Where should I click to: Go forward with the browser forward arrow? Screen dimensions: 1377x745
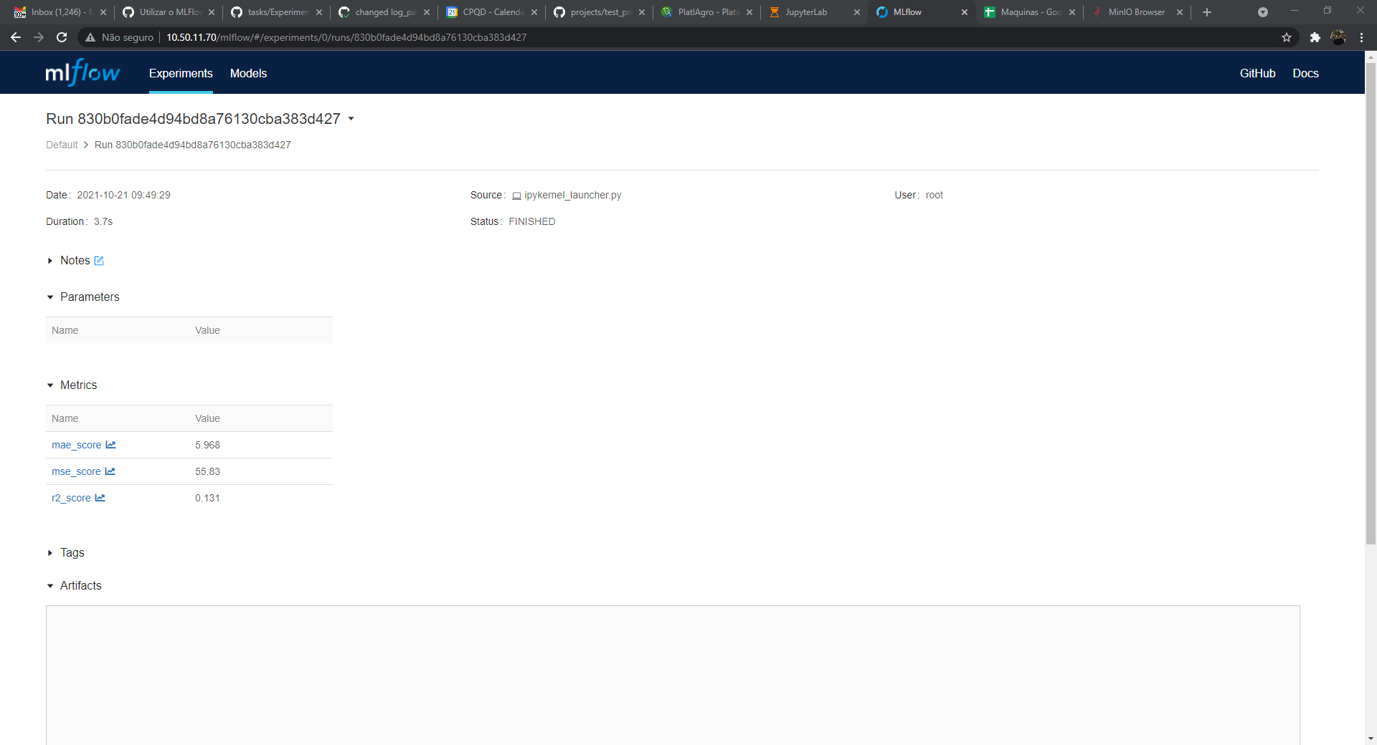(x=39, y=37)
